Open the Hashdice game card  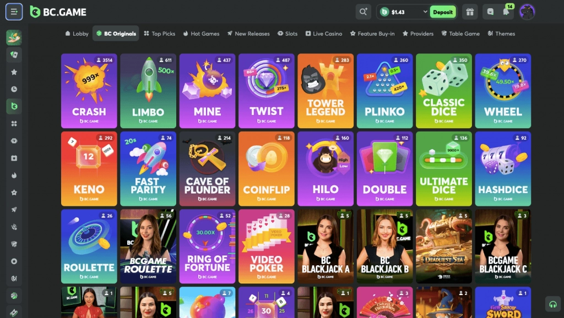coord(503,169)
